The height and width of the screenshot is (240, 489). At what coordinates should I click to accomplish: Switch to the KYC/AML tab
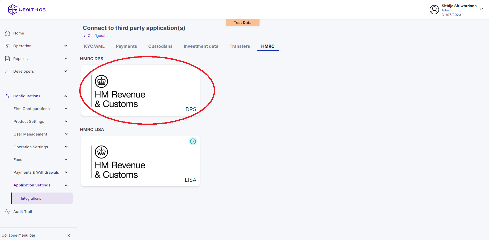[94, 46]
